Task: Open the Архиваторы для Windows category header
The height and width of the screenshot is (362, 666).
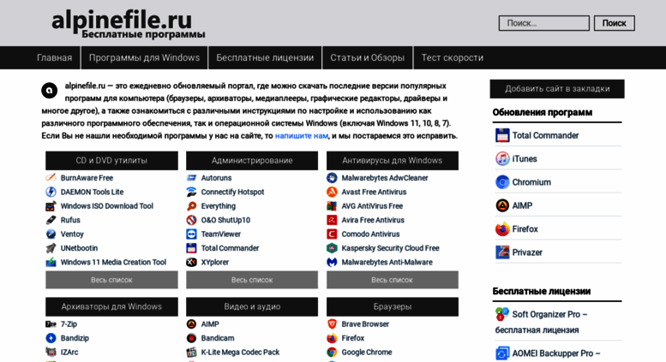Action: (111, 306)
